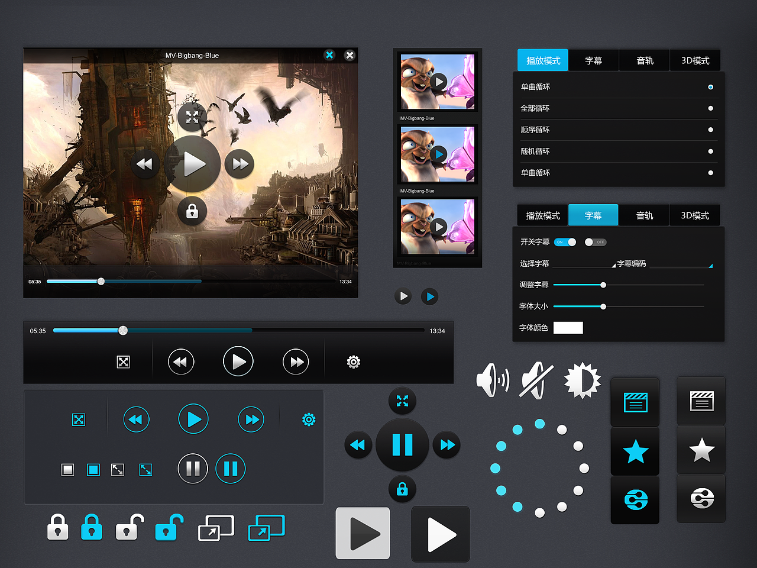
Task: Turn off the blue ON subtitle switch
Action: pyautogui.click(x=565, y=242)
